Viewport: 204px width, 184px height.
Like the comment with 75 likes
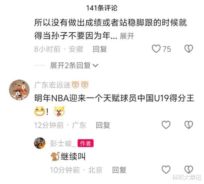point(156,49)
